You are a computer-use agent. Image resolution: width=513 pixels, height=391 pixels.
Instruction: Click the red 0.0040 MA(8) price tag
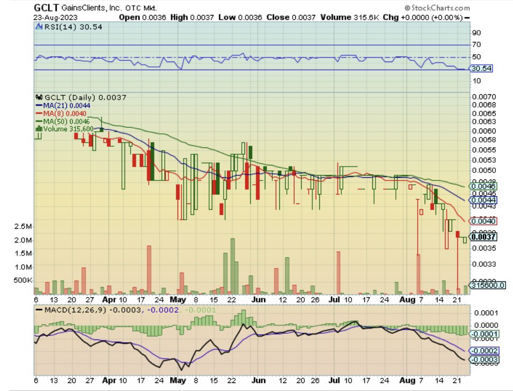483,221
